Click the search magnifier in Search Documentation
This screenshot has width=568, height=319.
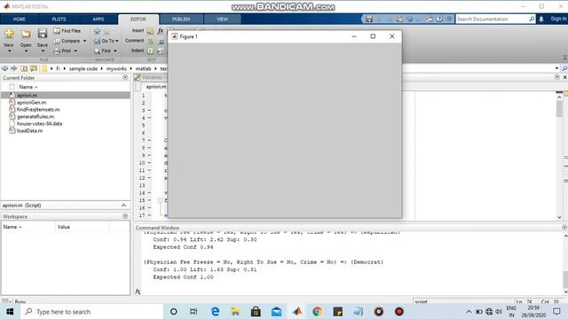532,19
